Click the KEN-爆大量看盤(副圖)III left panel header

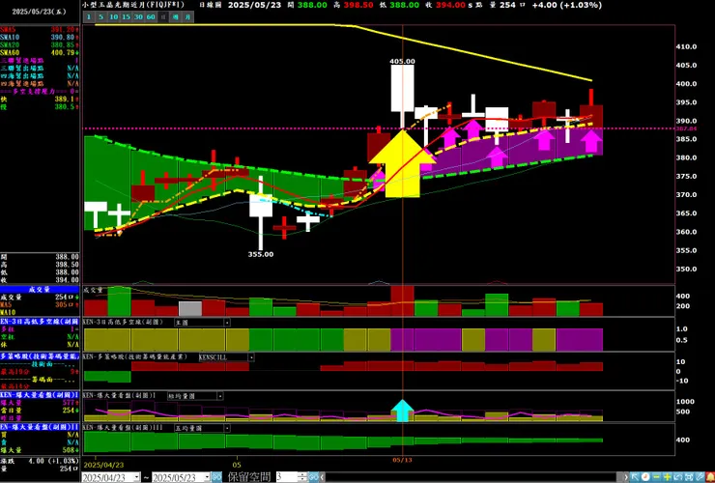pos(40,427)
